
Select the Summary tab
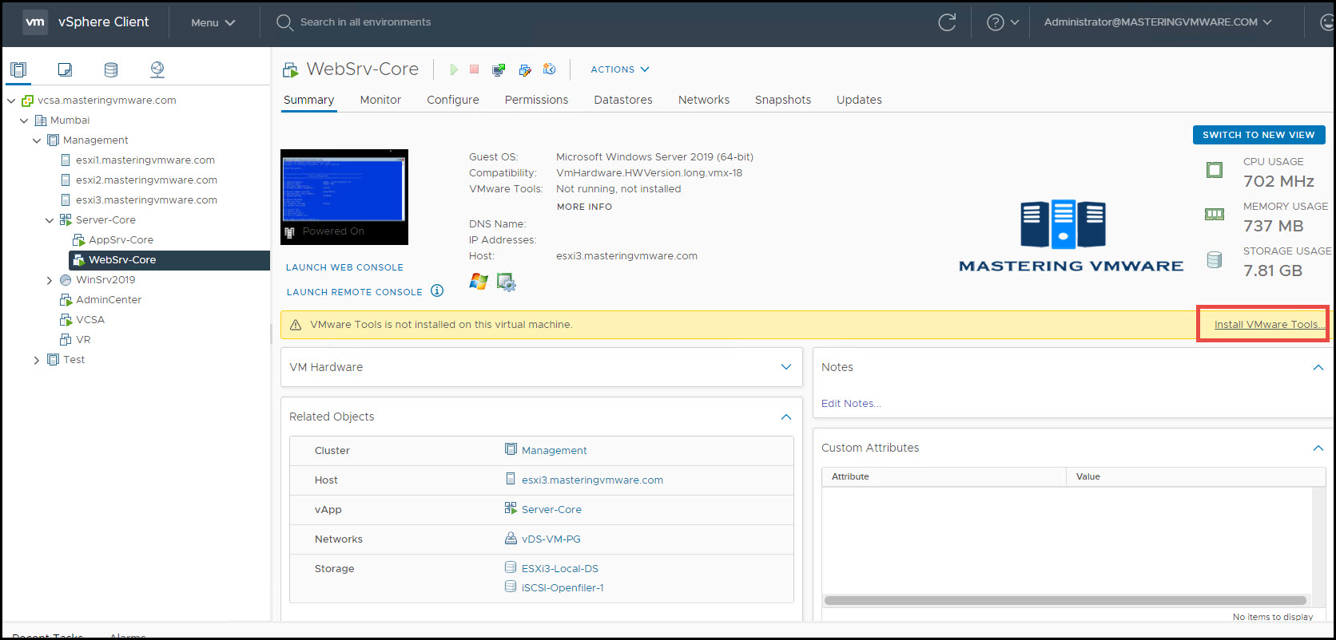308,100
